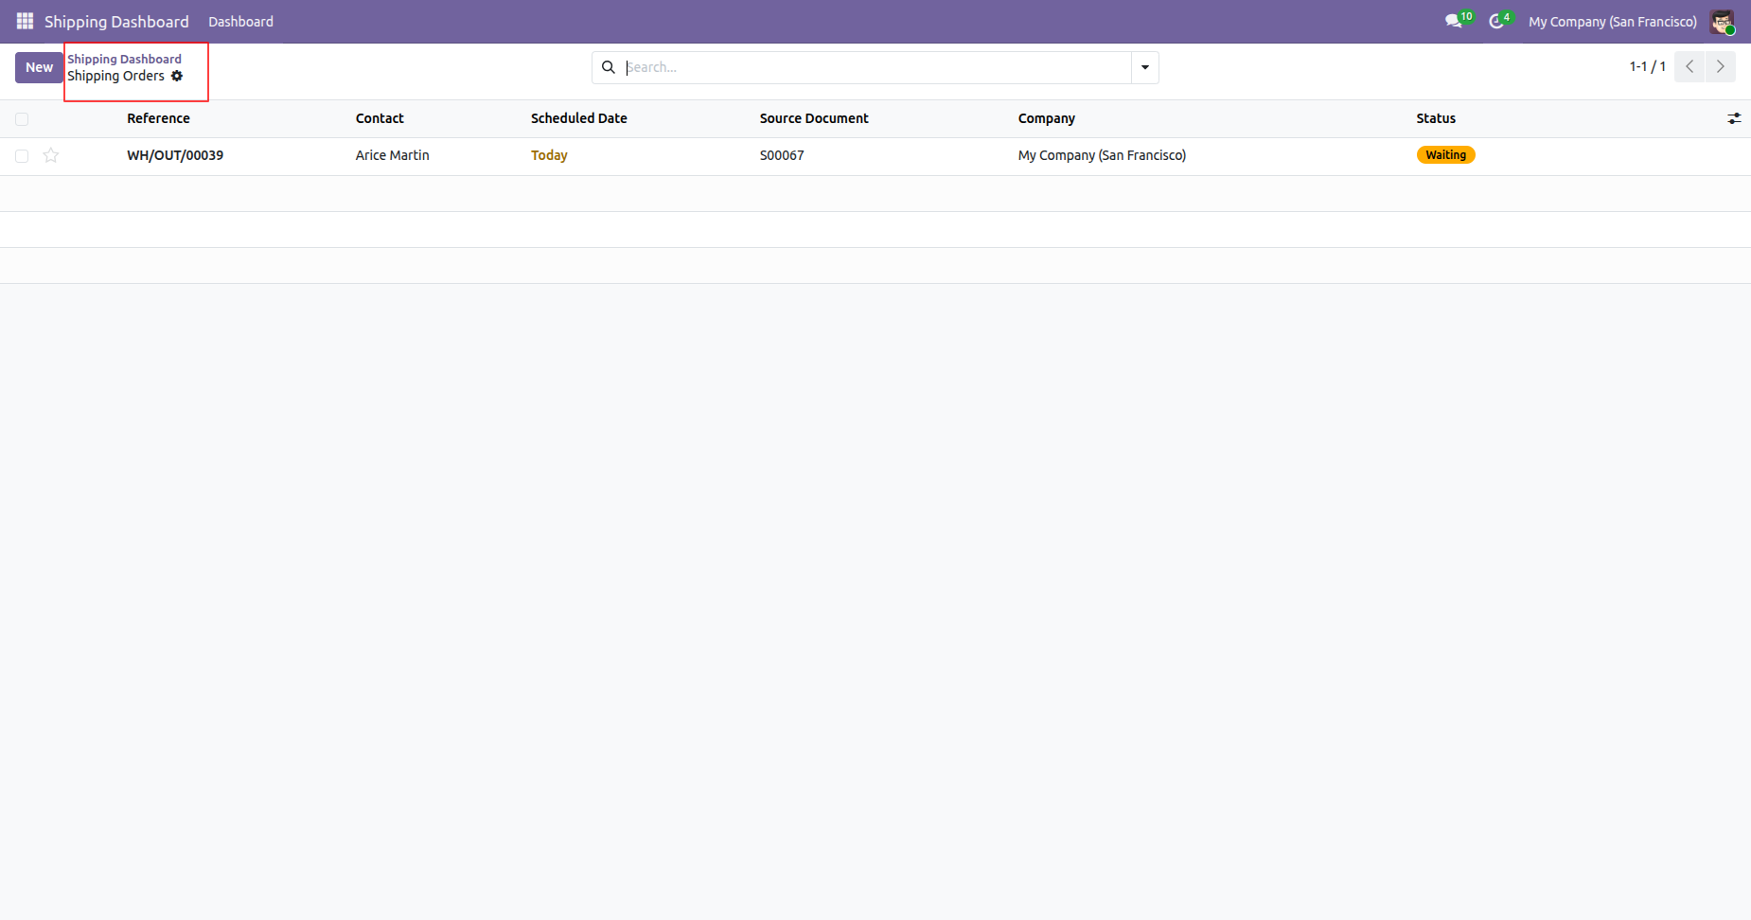This screenshot has width=1751, height=920.
Task: Go to previous page arrow
Action: point(1689,66)
